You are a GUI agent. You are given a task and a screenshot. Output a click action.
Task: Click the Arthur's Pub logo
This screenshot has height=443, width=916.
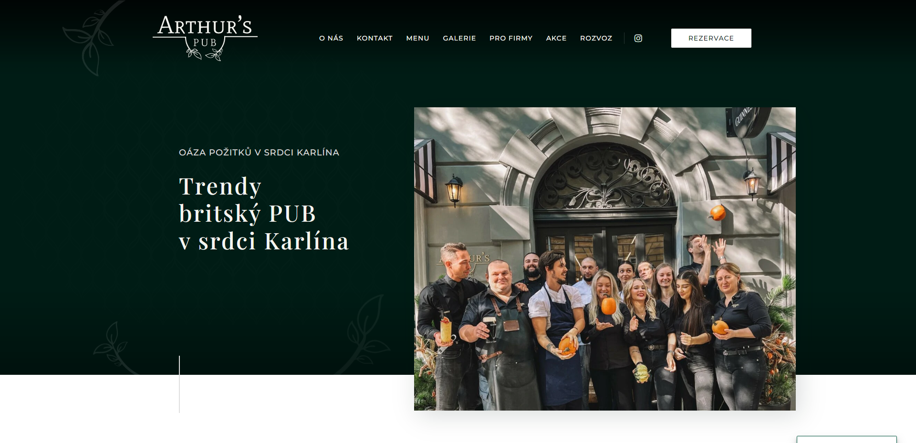[x=205, y=38]
